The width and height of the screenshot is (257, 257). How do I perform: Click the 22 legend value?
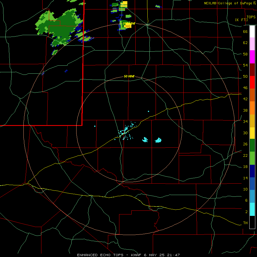[245, 155]
